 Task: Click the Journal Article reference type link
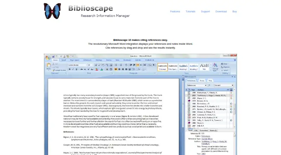[207, 139]
